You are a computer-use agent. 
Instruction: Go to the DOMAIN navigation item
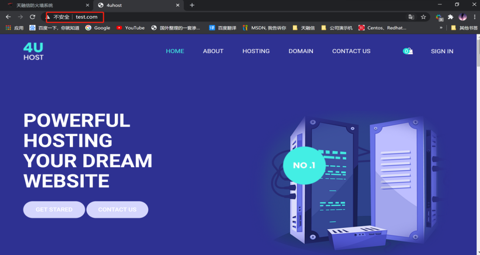pos(301,51)
